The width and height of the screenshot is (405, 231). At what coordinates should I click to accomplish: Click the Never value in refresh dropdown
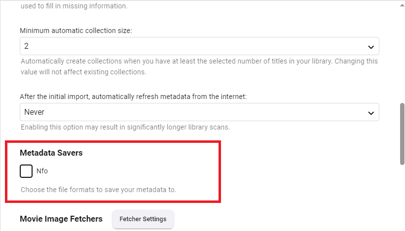35,112
